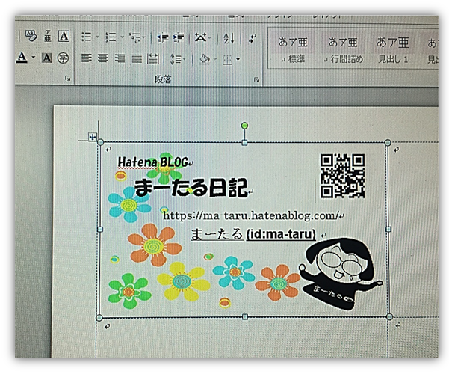Select the cartoon girl illustration

coord(340,274)
